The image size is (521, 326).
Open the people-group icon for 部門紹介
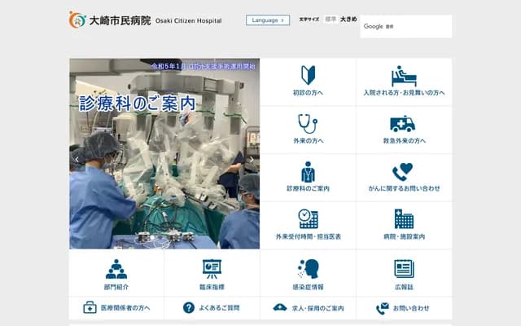(x=116, y=269)
